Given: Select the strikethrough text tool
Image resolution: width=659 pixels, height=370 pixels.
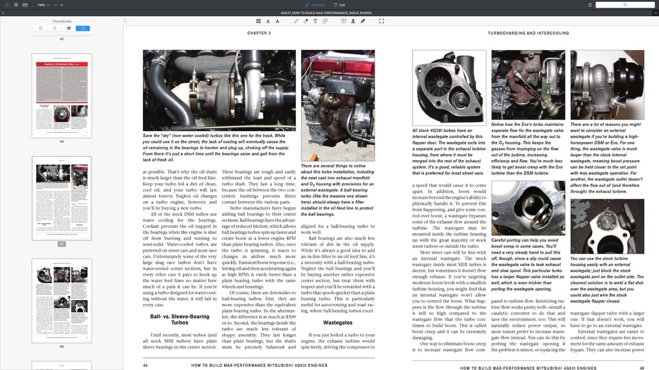Looking at the screenshot, I should (277, 21).
